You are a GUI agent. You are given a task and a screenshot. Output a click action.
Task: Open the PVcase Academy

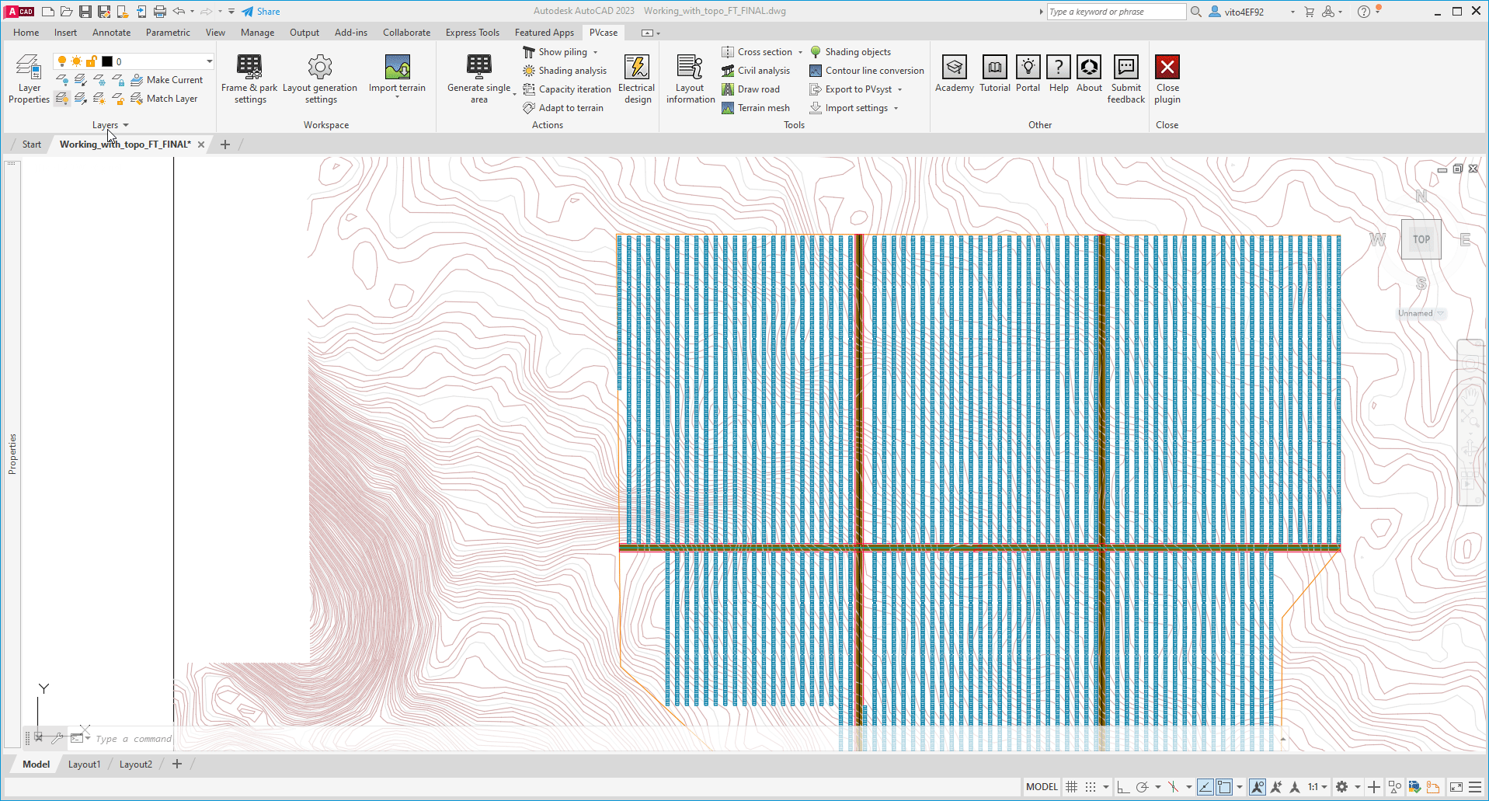[x=954, y=75]
